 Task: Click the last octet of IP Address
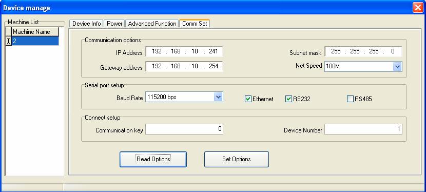214,51
